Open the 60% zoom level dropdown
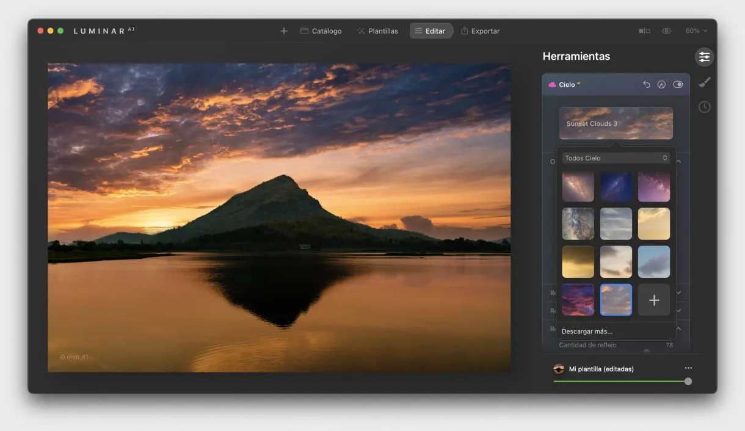This screenshot has width=745, height=431. [x=696, y=31]
